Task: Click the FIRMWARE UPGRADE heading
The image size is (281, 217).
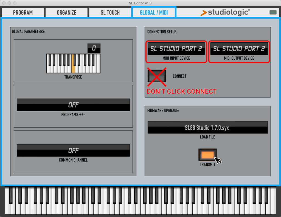Action: point(163,110)
